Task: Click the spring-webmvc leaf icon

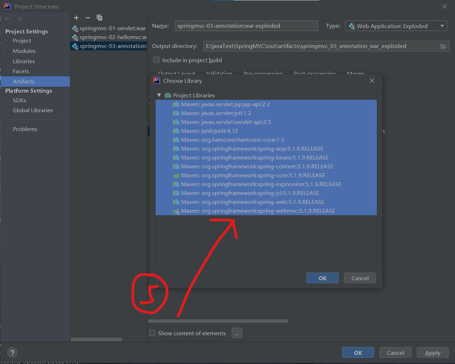Action: coord(176,211)
